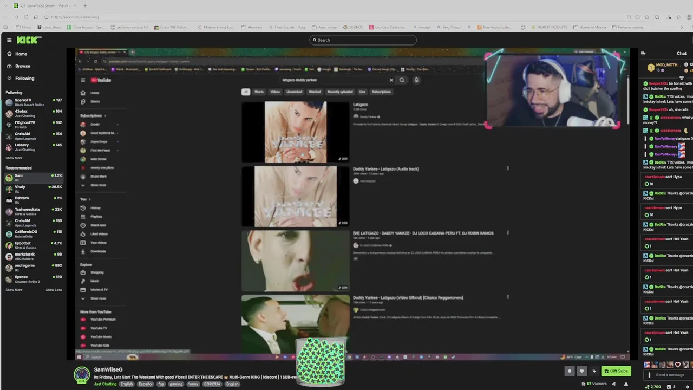Open Trainwreckstv channel in Recommended
The image size is (693, 390).
[x=34, y=211]
